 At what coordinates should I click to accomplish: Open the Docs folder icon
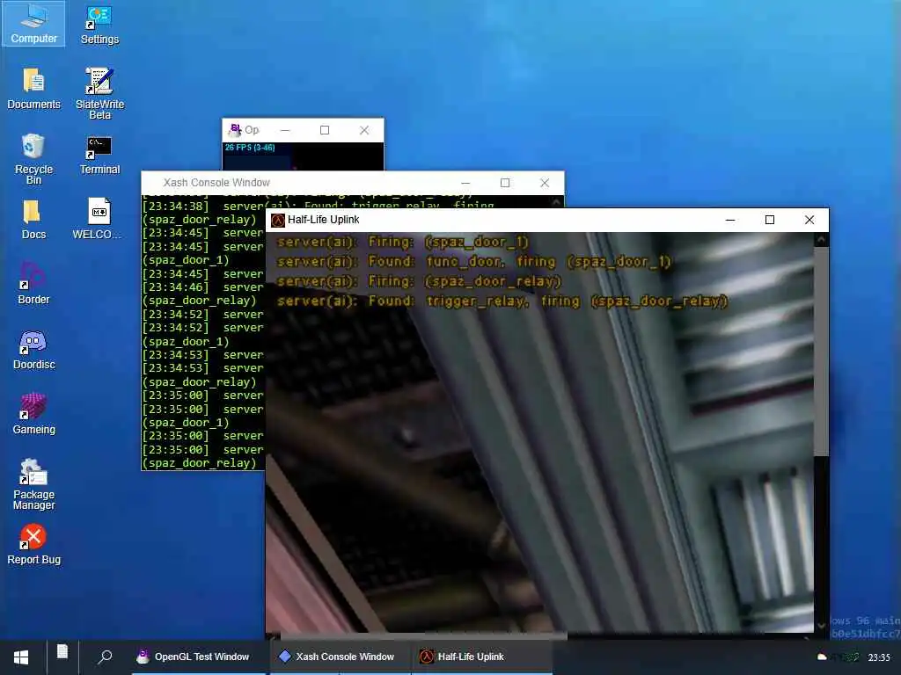click(33, 219)
